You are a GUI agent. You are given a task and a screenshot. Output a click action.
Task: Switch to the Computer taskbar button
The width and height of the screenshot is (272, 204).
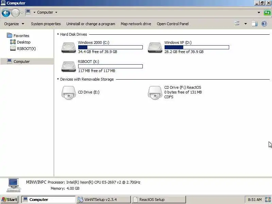[x=48, y=200]
